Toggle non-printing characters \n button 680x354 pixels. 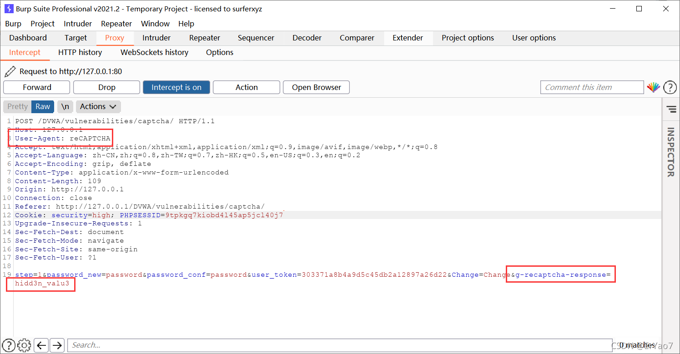pos(65,106)
